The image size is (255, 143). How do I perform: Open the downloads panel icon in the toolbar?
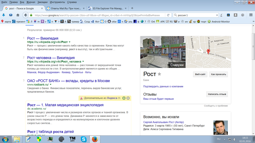(x=235, y=15)
